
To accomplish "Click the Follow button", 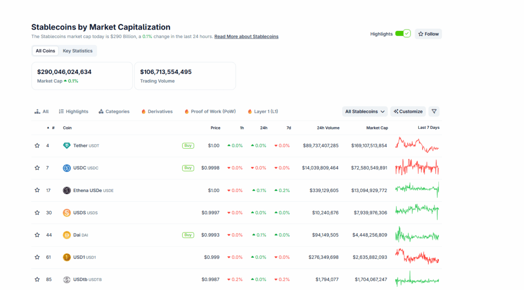I will pyautogui.click(x=428, y=34).
